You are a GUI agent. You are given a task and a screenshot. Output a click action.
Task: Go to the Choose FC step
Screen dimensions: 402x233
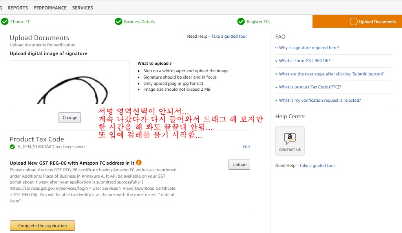(20, 22)
